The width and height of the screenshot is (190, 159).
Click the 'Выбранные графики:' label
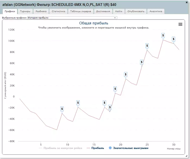14,18
